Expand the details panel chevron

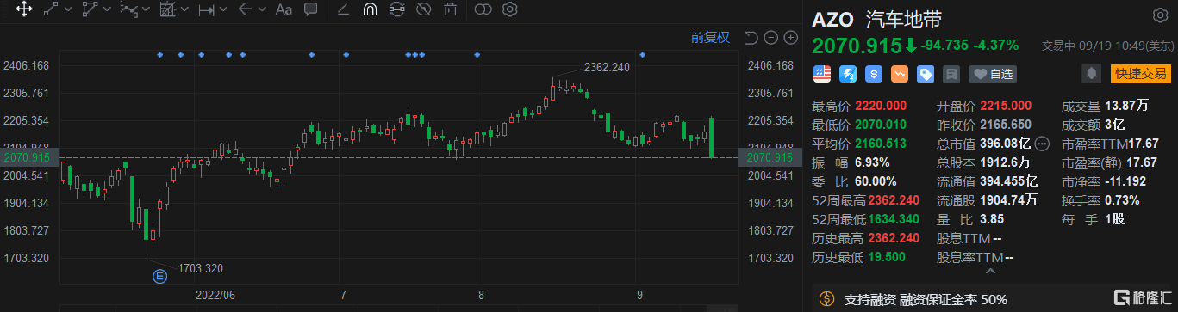(x=990, y=272)
